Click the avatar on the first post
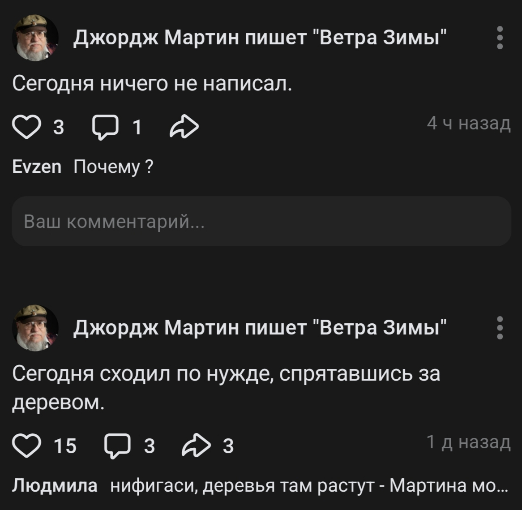Viewport: 522px width, 510px height. (x=35, y=38)
